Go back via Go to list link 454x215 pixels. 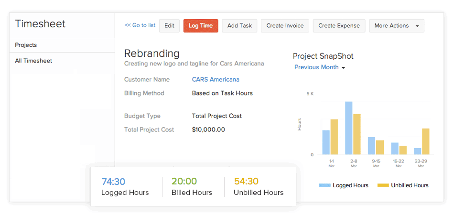(140, 26)
